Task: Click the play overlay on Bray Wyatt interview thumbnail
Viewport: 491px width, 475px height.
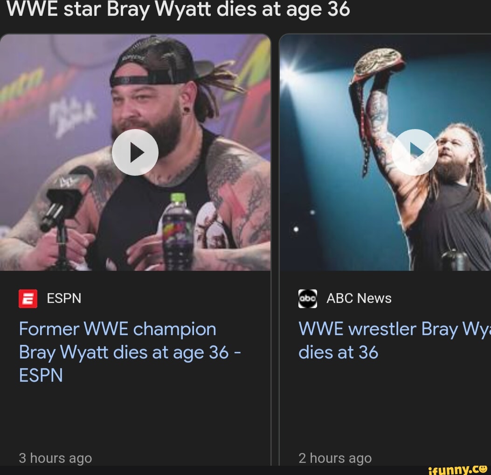Action: [x=135, y=152]
